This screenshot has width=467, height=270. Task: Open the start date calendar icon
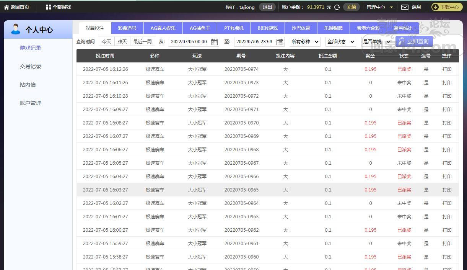point(215,42)
